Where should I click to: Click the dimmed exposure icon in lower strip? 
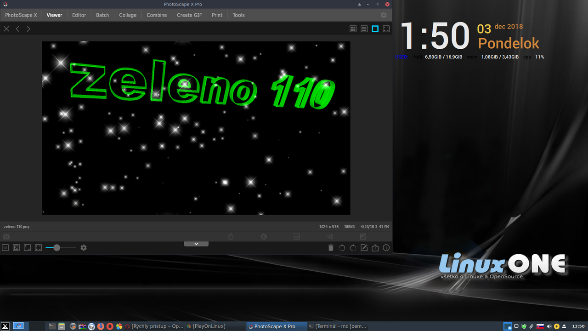click(x=363, y=237)
